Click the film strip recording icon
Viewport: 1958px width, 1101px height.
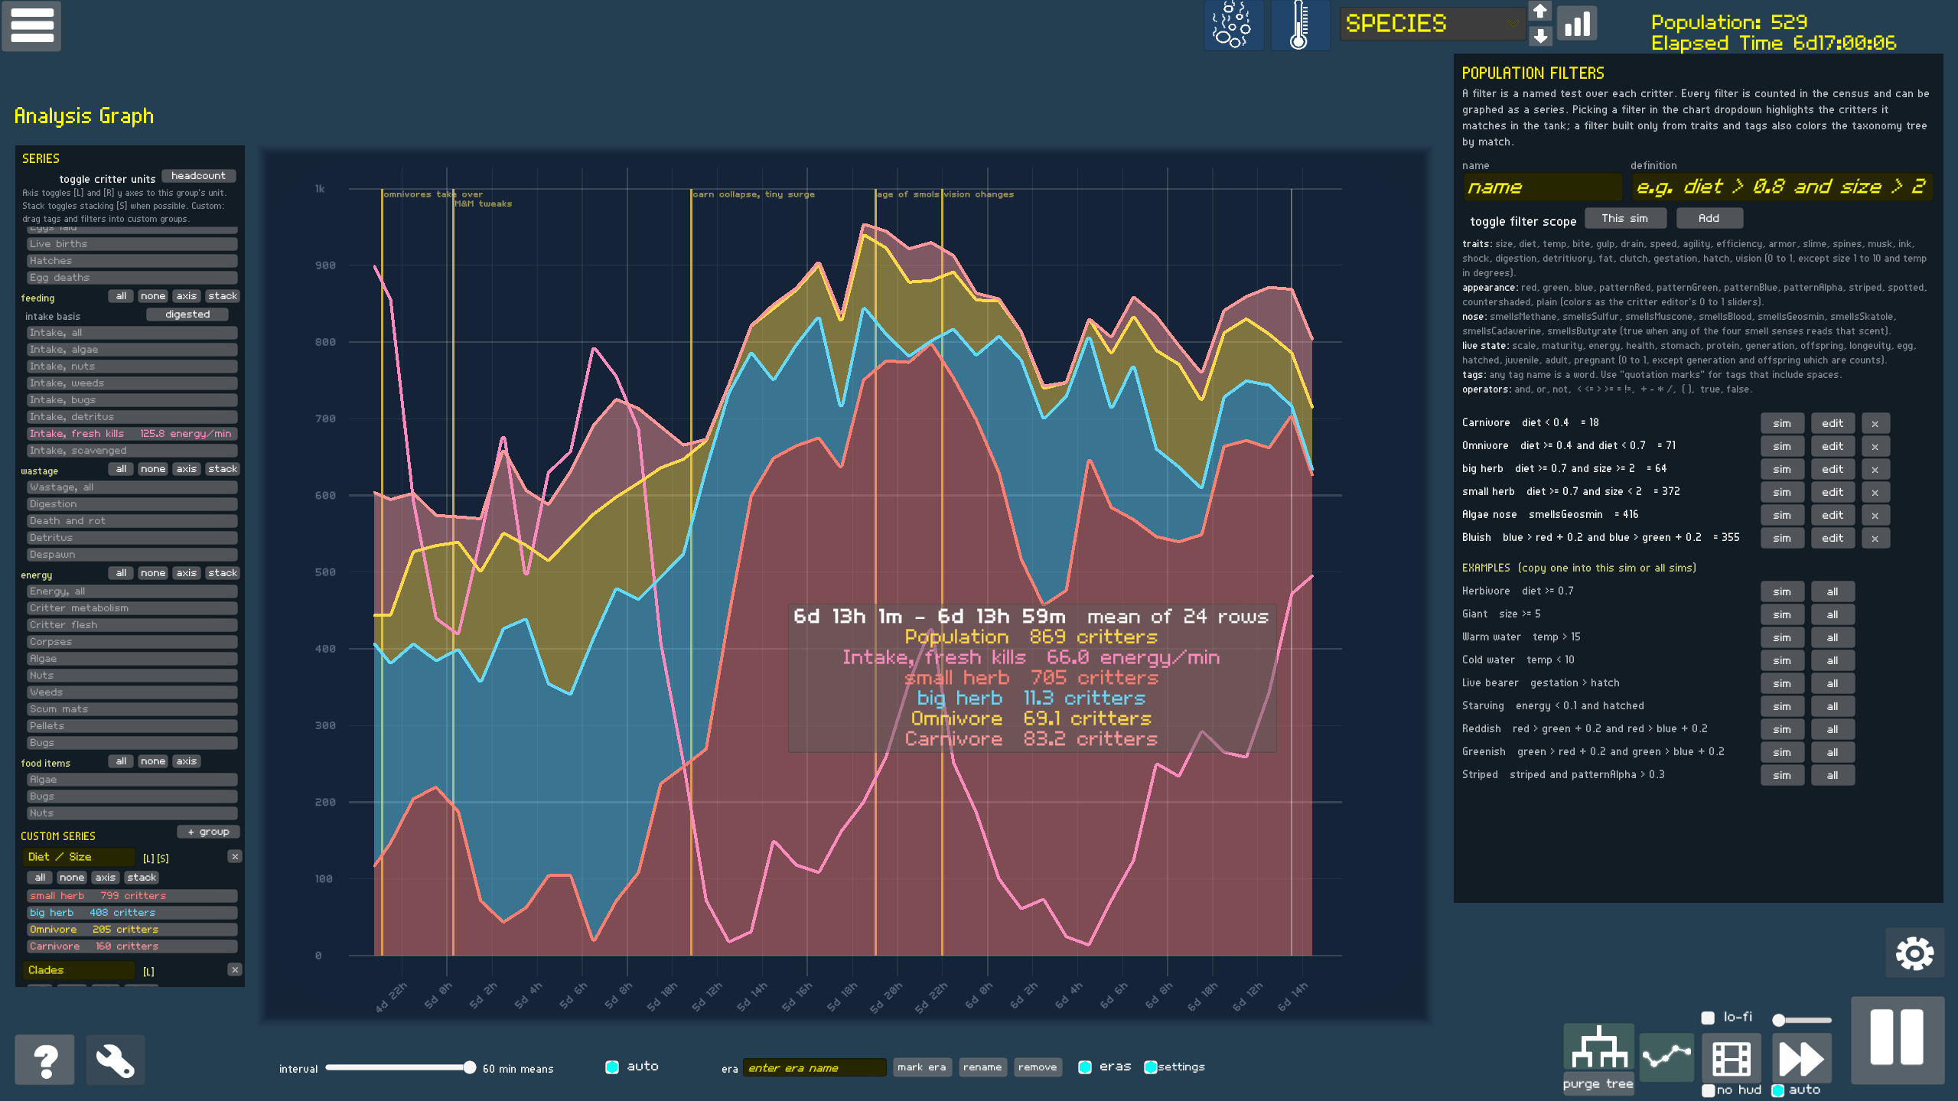pos(1732,1058)
